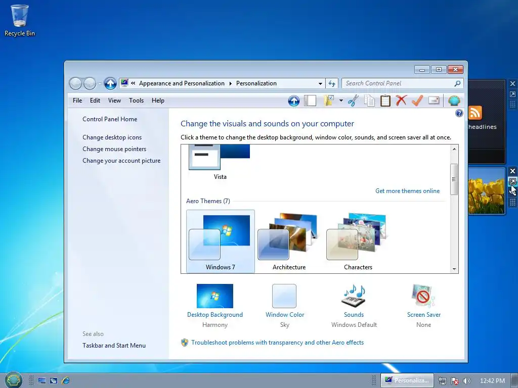Viewport: 518px width, 388px height.
Task: Open Change mouse pointers link
Action: click(114, 149)
